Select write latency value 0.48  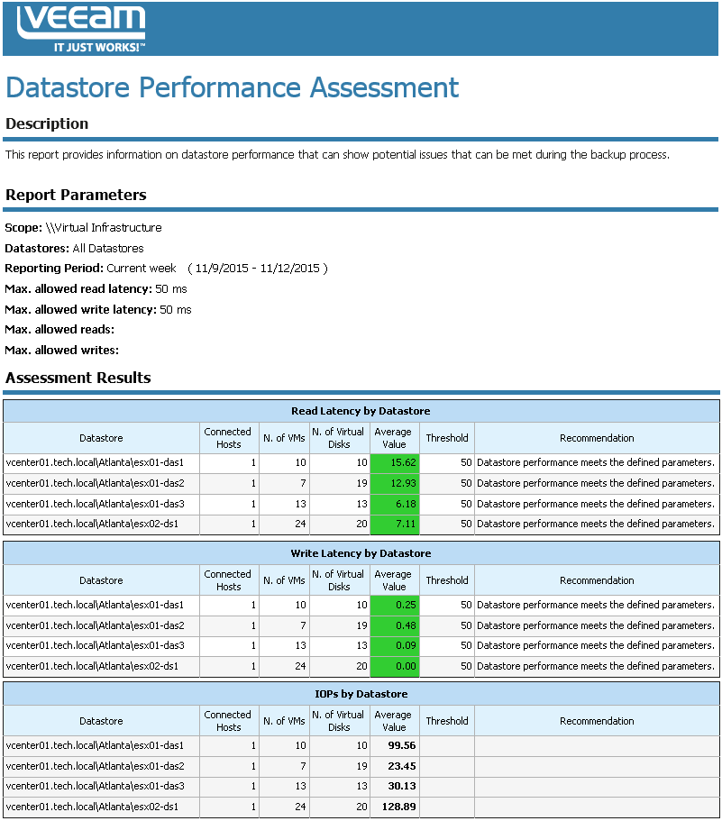pyautogui.click(x=406, y=625)
